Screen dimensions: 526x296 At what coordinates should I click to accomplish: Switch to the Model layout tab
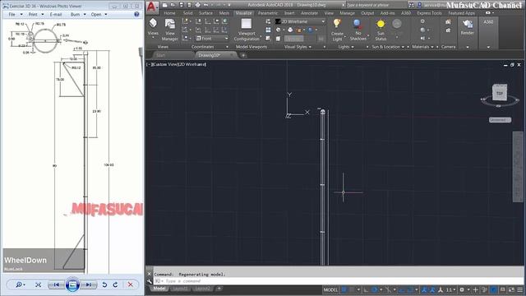pyautogui.click(x=159, y=289)
